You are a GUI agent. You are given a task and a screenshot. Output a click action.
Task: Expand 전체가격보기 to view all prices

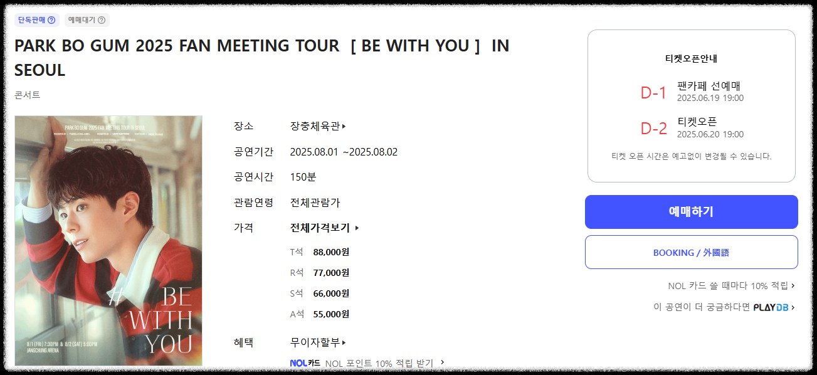pos(320,228)
